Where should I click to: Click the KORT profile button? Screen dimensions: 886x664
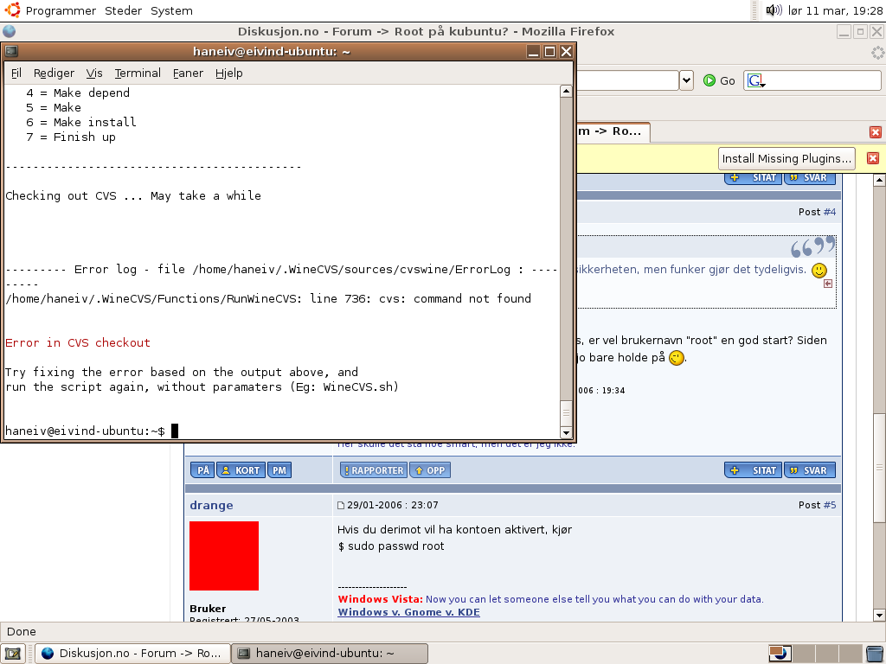241,470
